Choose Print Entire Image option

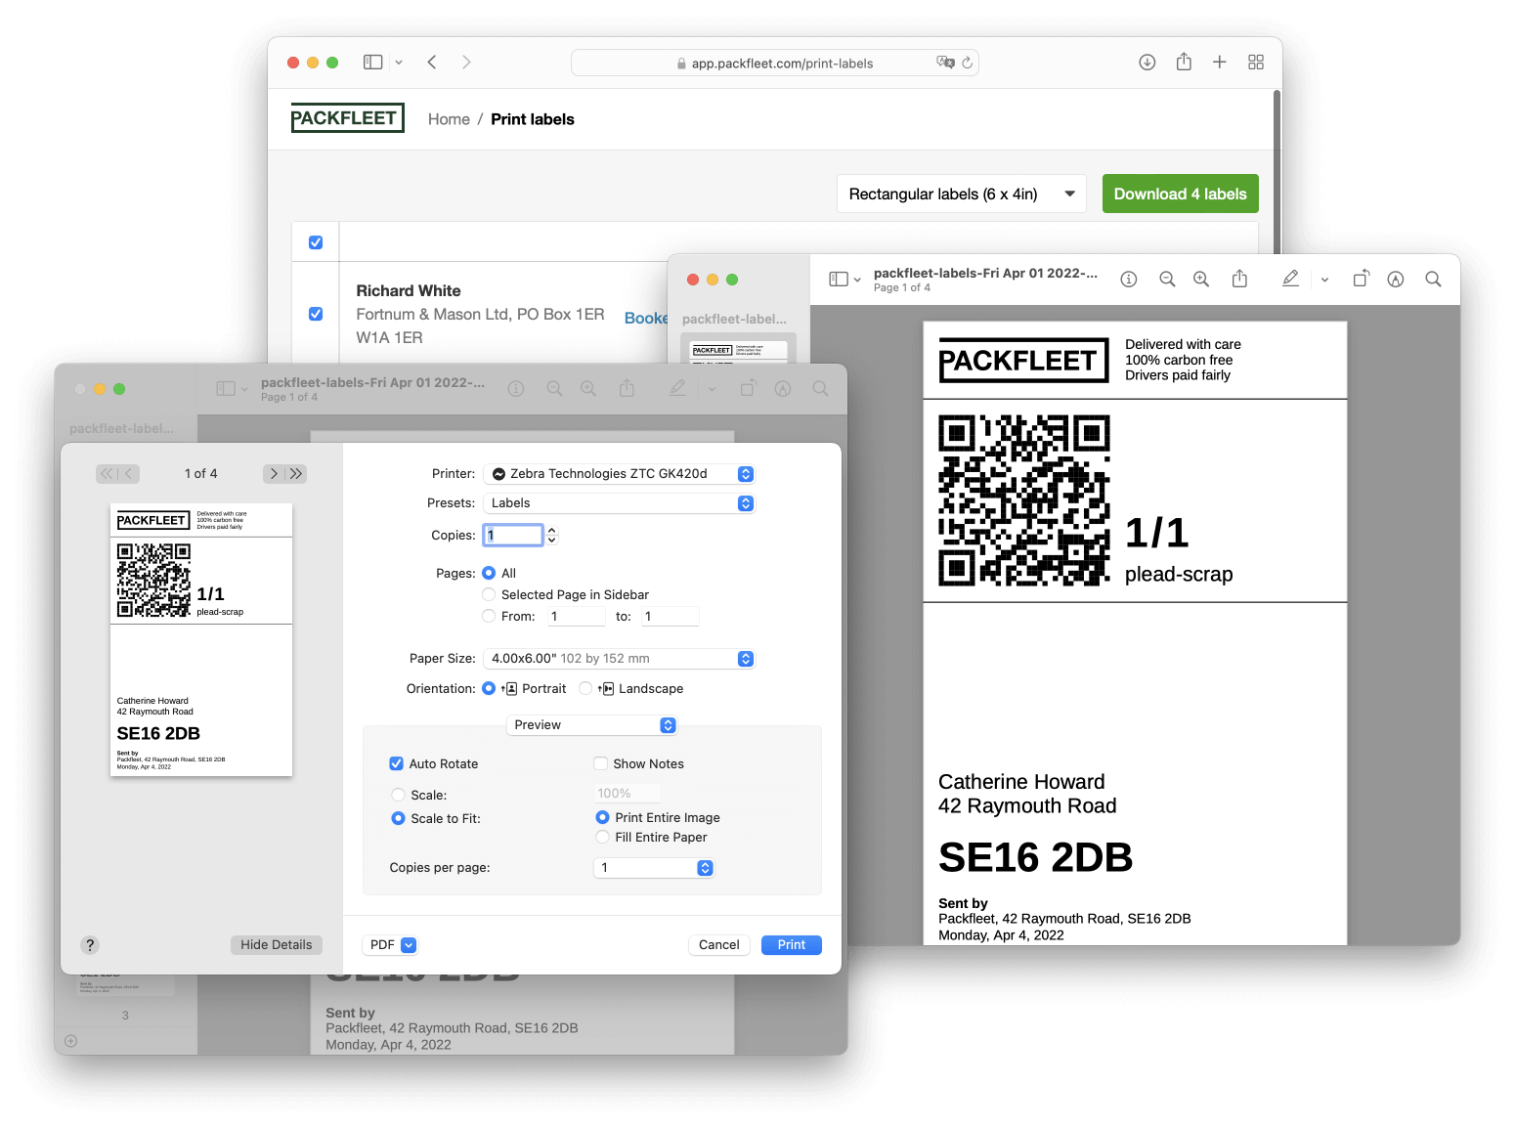[602, 818]
